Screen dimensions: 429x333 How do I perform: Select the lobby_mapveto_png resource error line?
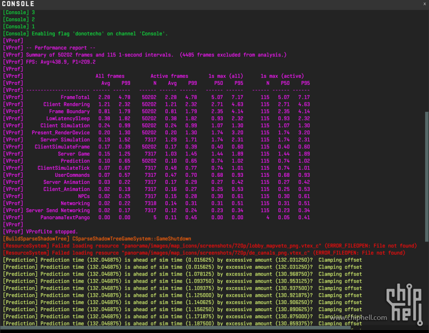(x=210, y=246)
